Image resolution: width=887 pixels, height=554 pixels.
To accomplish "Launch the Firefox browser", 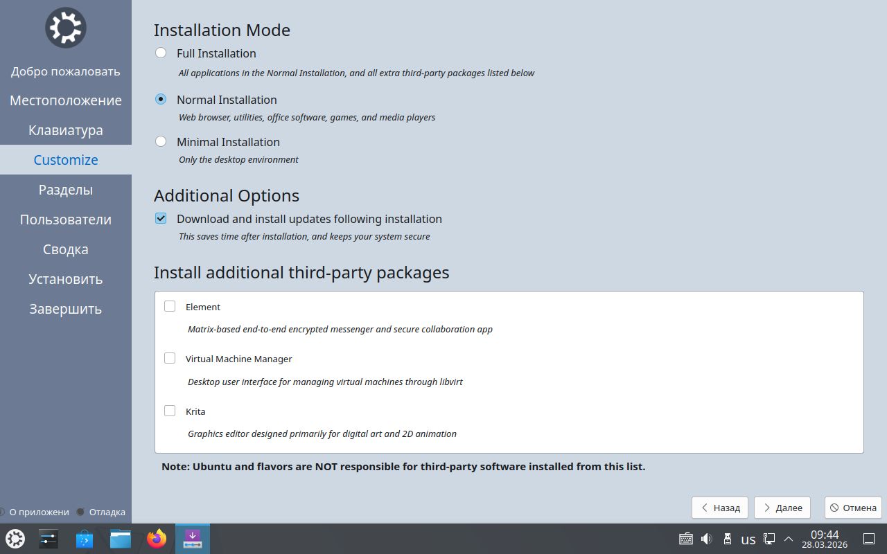I will (x=157, y=539).
